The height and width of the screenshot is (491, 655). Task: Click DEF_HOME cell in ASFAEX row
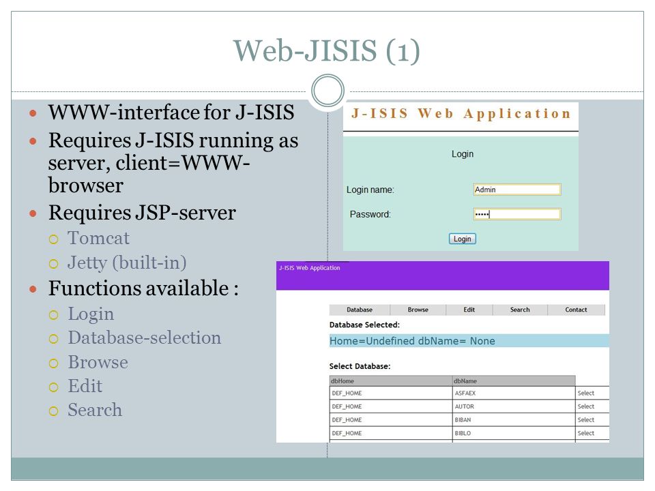click(390, 393)
